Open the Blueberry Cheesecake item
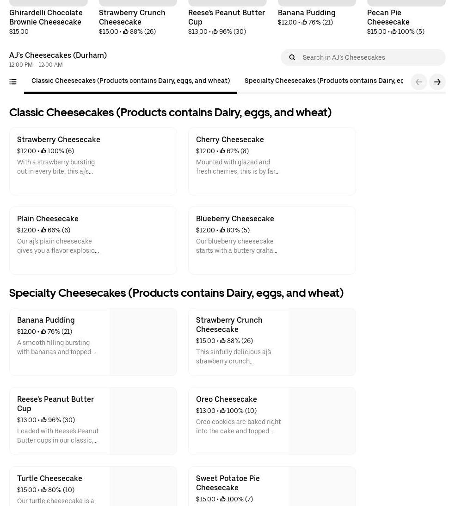 (x=272, y=240)
